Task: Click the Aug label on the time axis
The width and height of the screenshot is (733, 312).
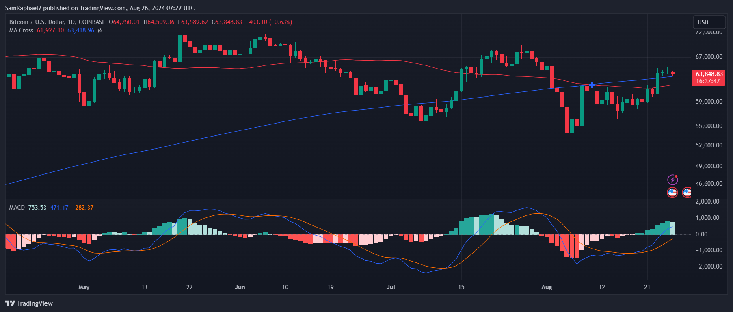Action: tap(547, 287)
